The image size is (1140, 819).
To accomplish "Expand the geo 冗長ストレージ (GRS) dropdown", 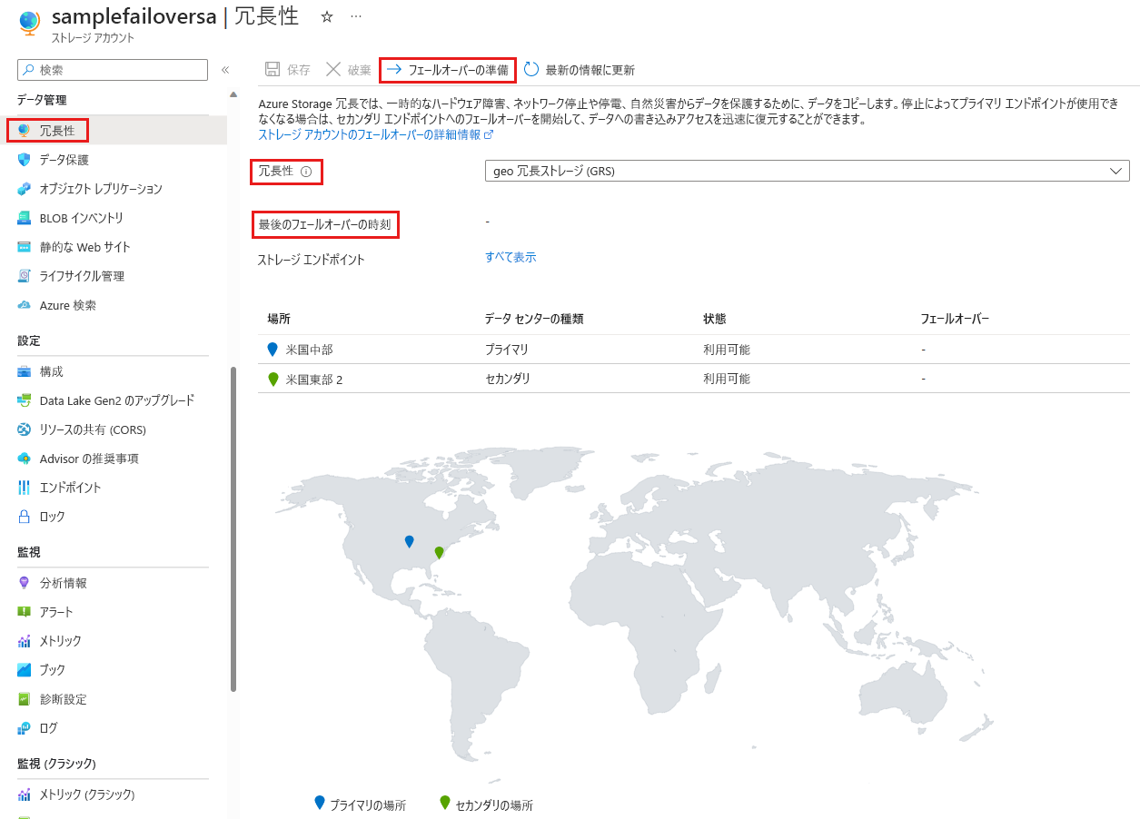I will 807,171.
